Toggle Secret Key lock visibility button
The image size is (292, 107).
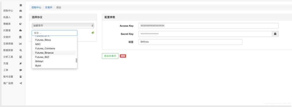tap(275, 34)
